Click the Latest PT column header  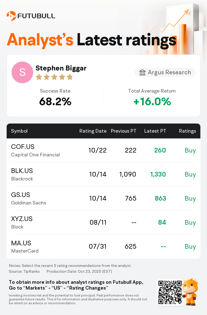pyautogui.click(x=155, y=131)
